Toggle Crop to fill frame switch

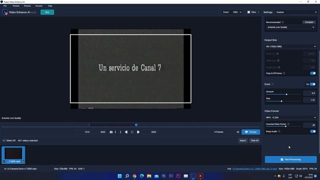312,73
